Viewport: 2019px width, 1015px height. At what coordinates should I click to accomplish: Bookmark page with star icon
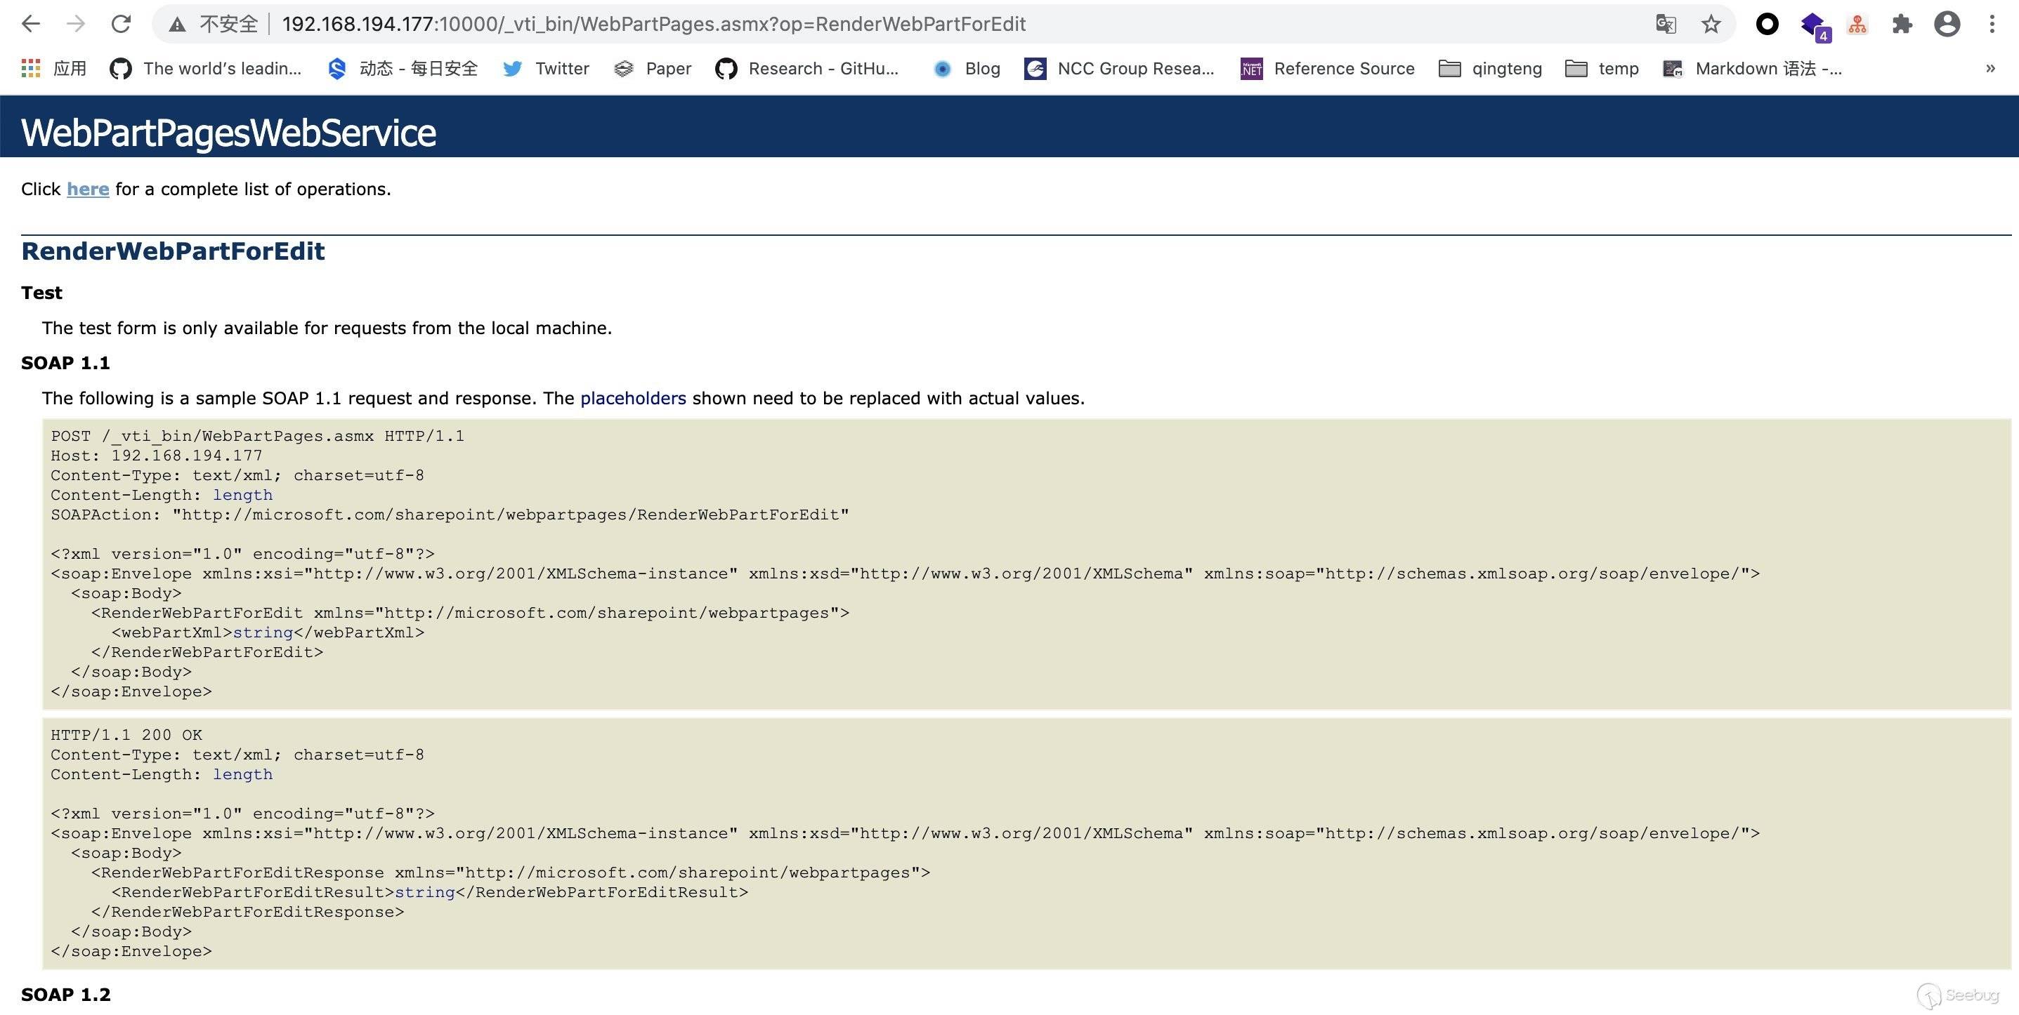[x=1710, y=23]
